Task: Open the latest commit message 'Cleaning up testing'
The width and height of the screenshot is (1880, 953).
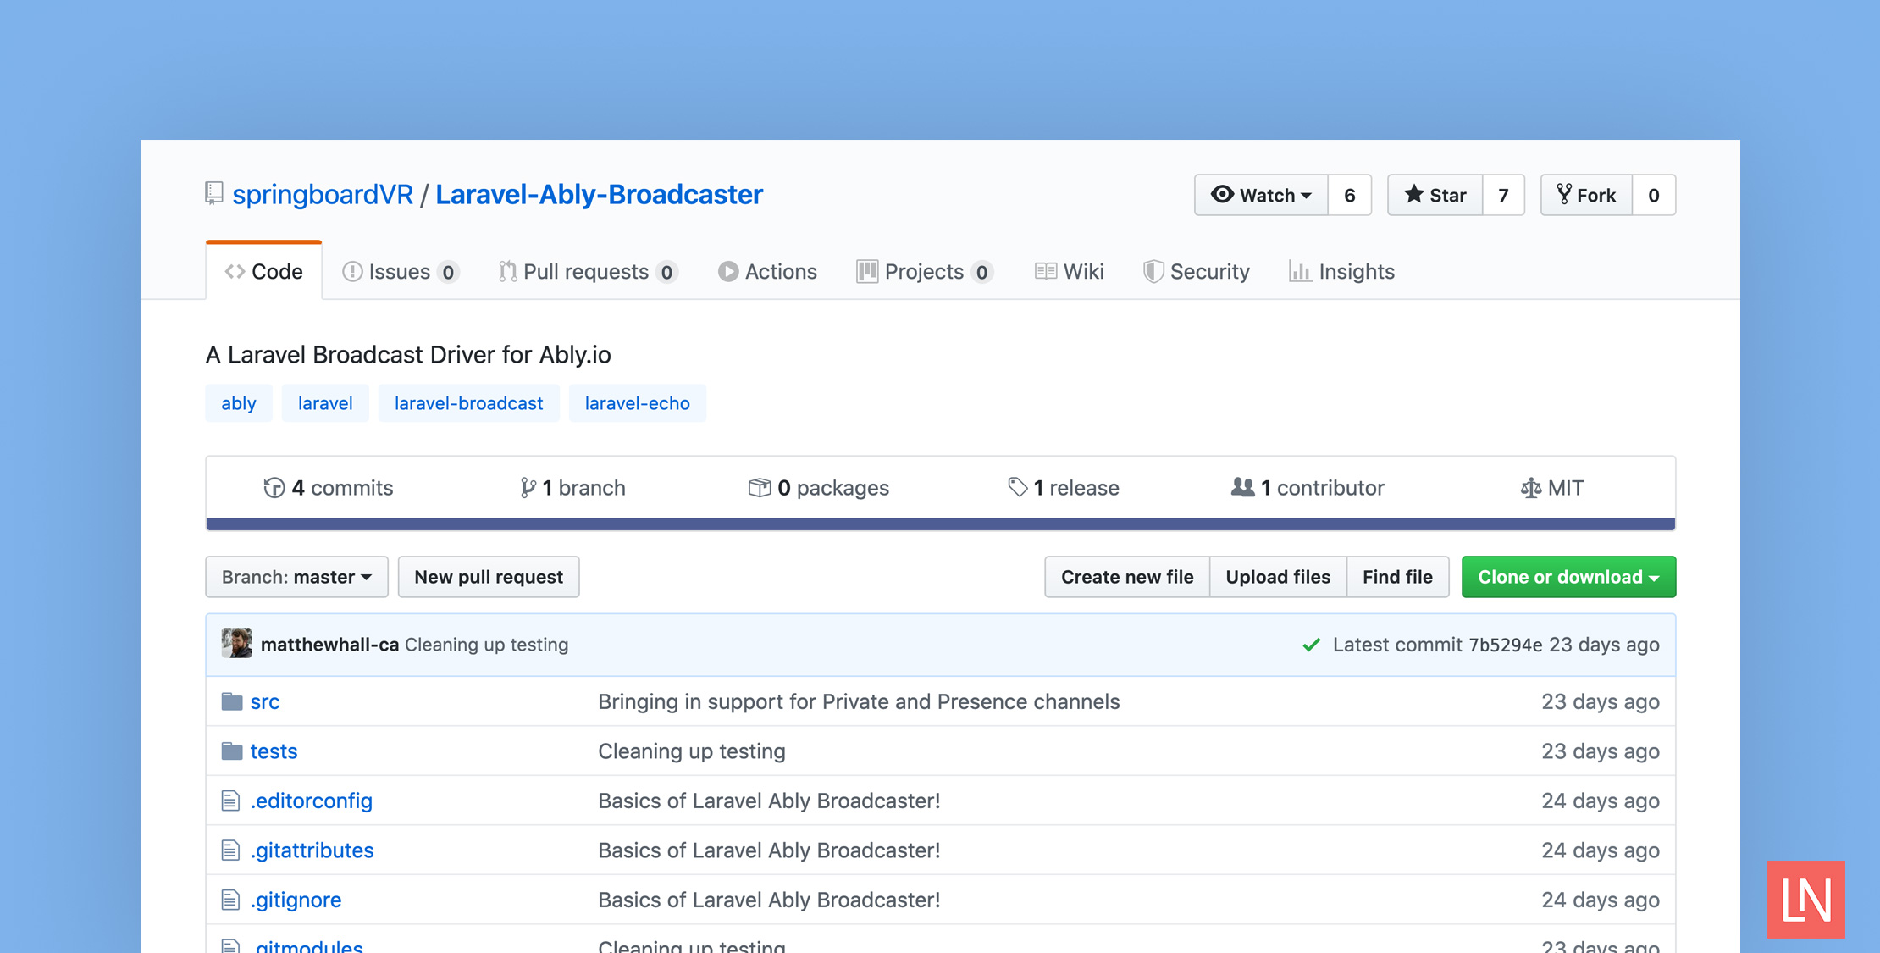Action: click(487, 645)
